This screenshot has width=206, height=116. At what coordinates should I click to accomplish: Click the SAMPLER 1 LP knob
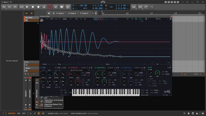coord(78,82)
